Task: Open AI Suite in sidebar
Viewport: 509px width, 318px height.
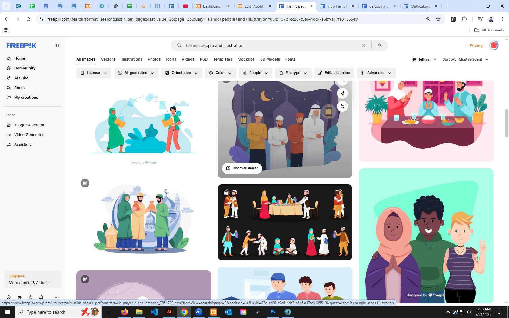Action: 21,78
